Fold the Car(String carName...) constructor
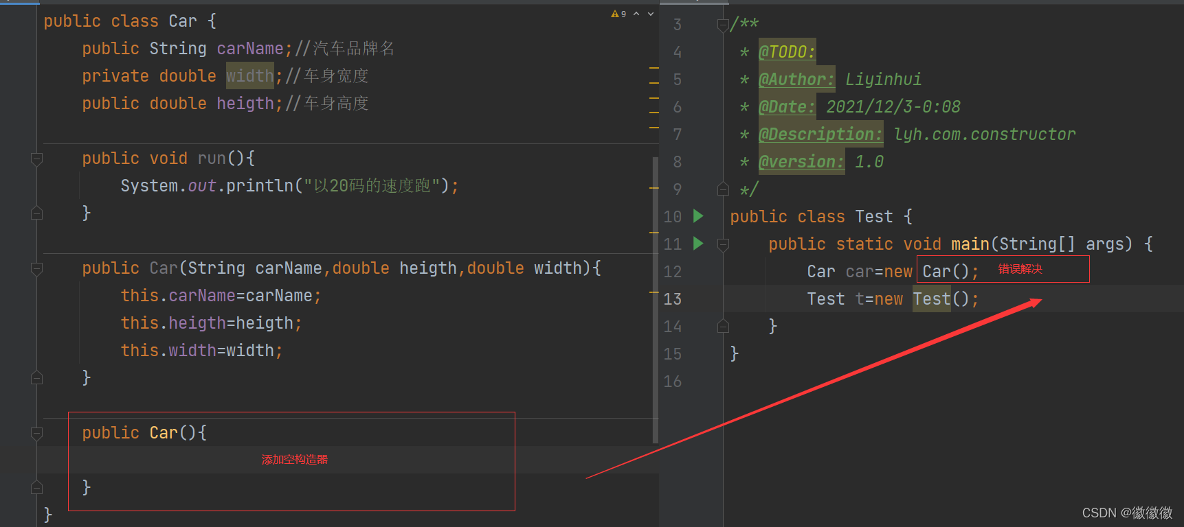 pos(37,268)
